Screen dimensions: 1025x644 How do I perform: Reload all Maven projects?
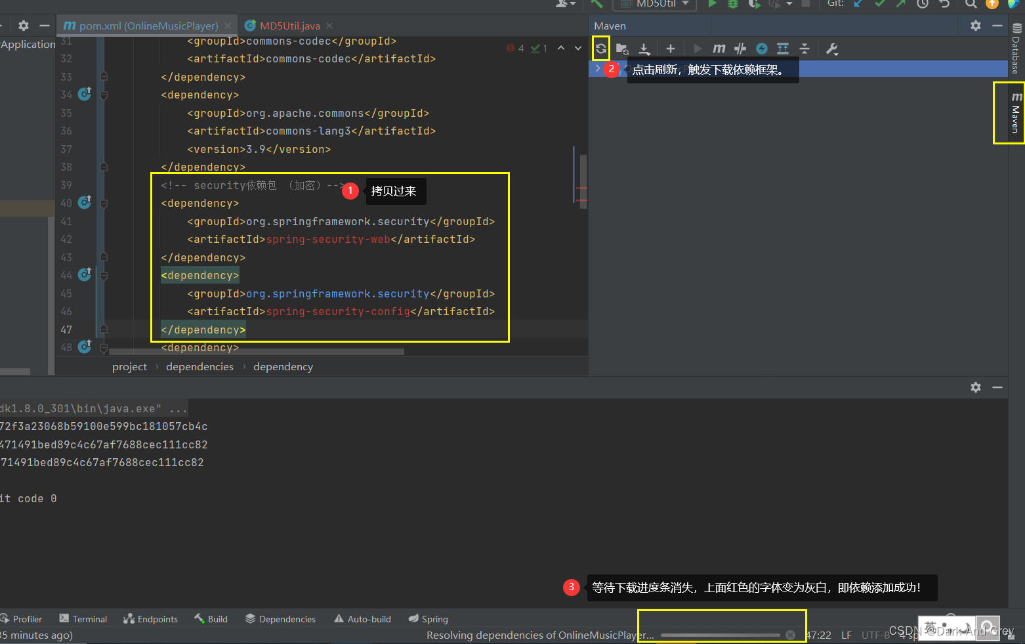pos(601,49)
